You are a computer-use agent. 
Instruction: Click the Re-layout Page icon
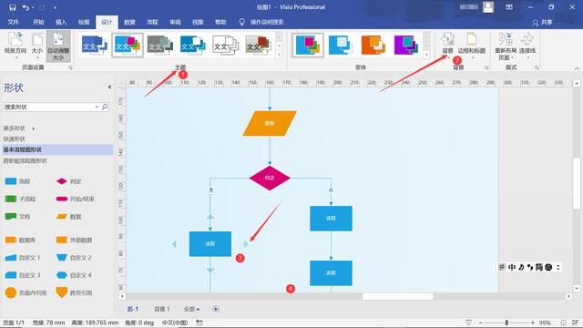coord(506,46)
